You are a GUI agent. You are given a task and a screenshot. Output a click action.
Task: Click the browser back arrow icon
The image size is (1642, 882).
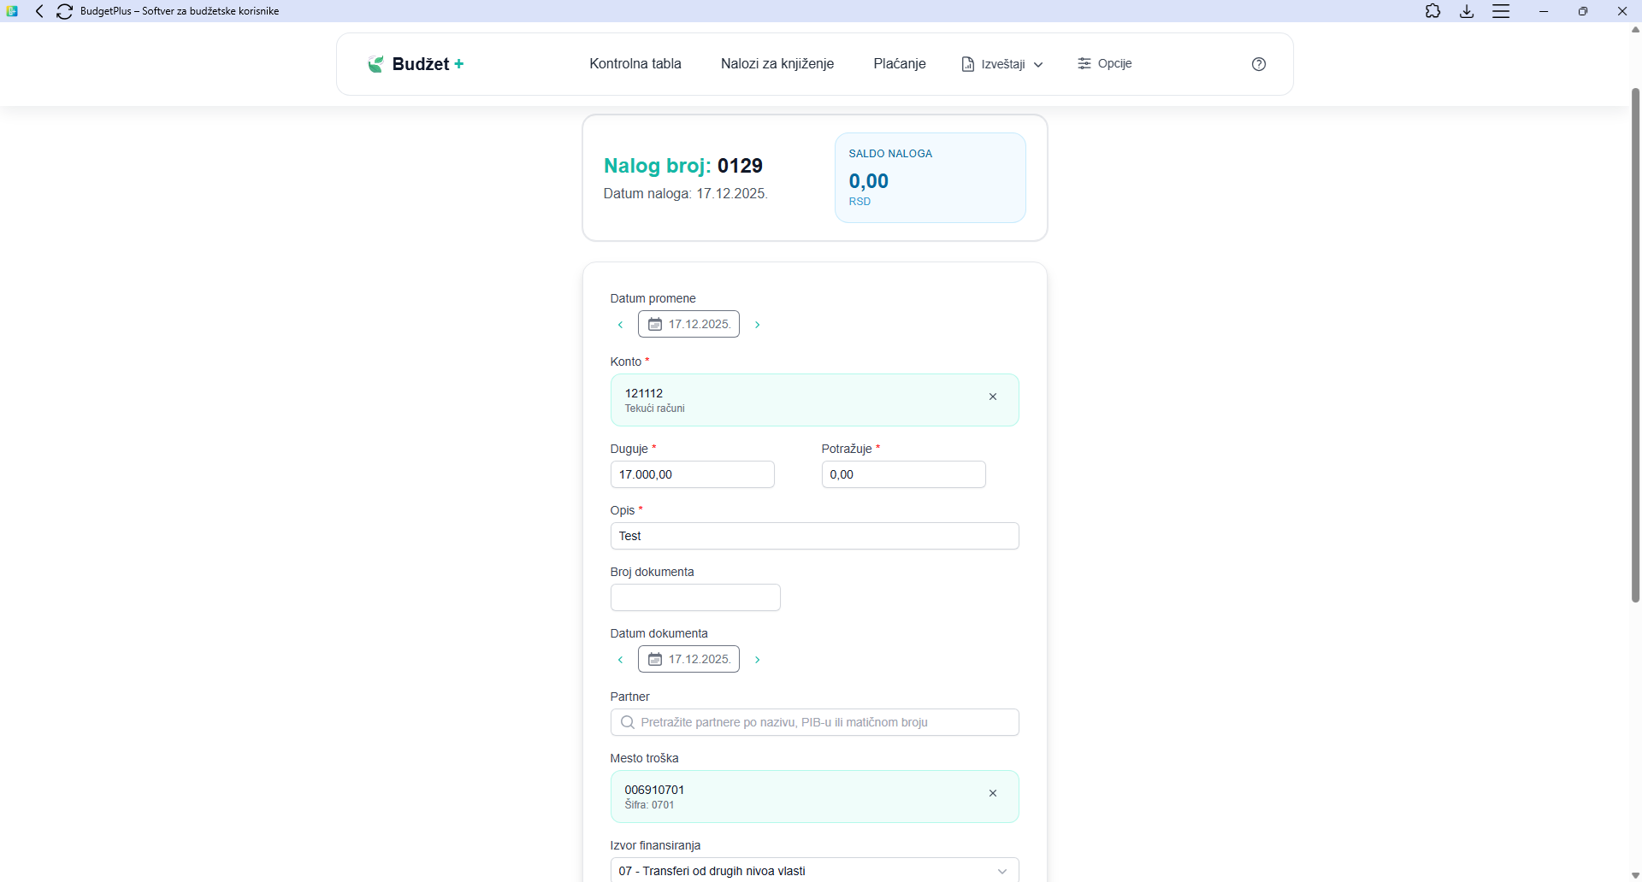[x=39, y=11]
